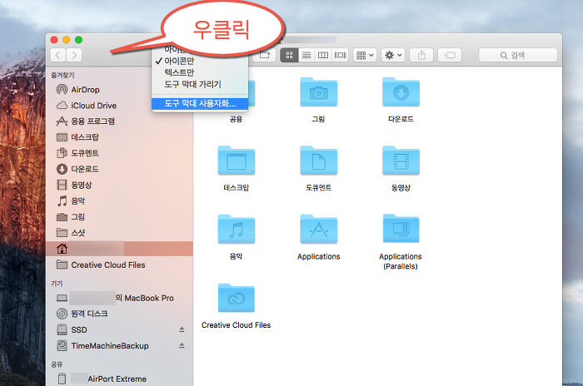
Task: Open the gear action menu
Action: coord(393,56)
